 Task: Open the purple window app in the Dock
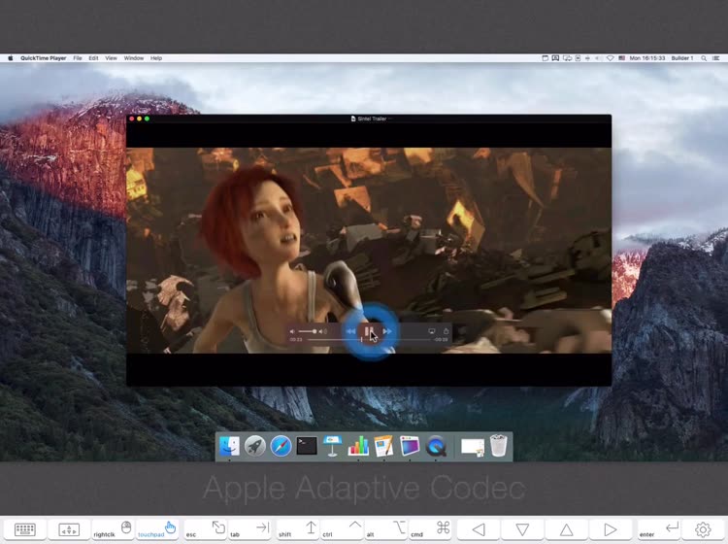point(410,446)
